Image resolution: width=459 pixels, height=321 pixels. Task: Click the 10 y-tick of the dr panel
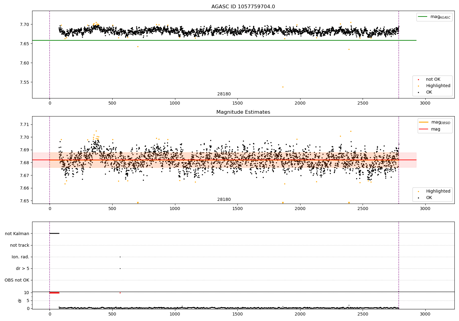click(x=27, y=293)
